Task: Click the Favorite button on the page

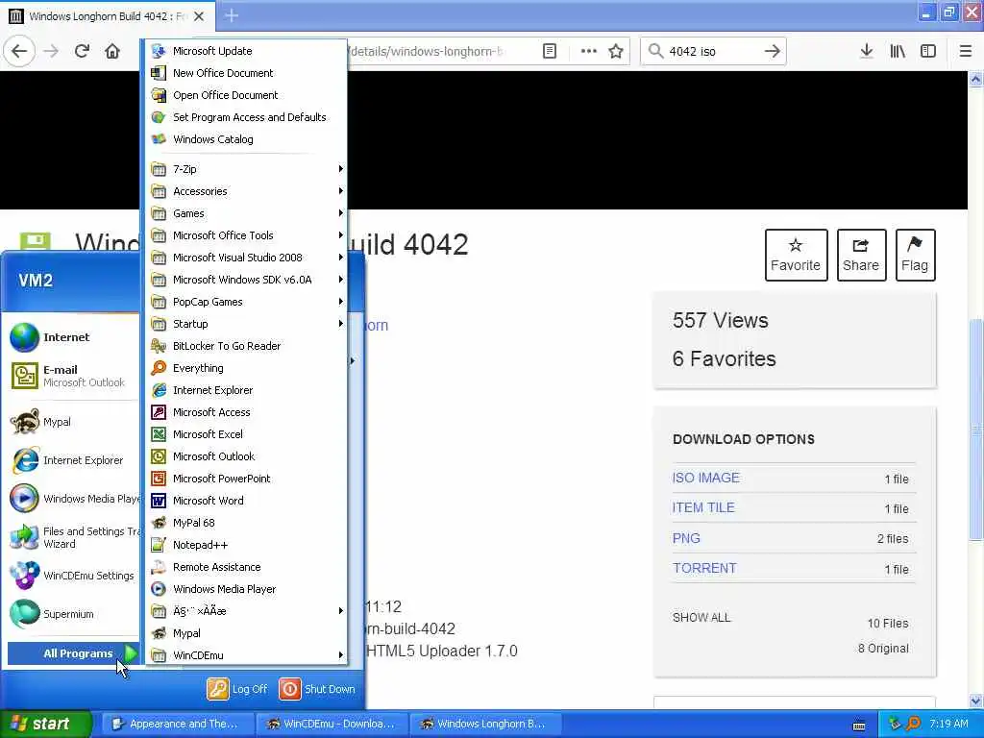Action: coord(796,255)
